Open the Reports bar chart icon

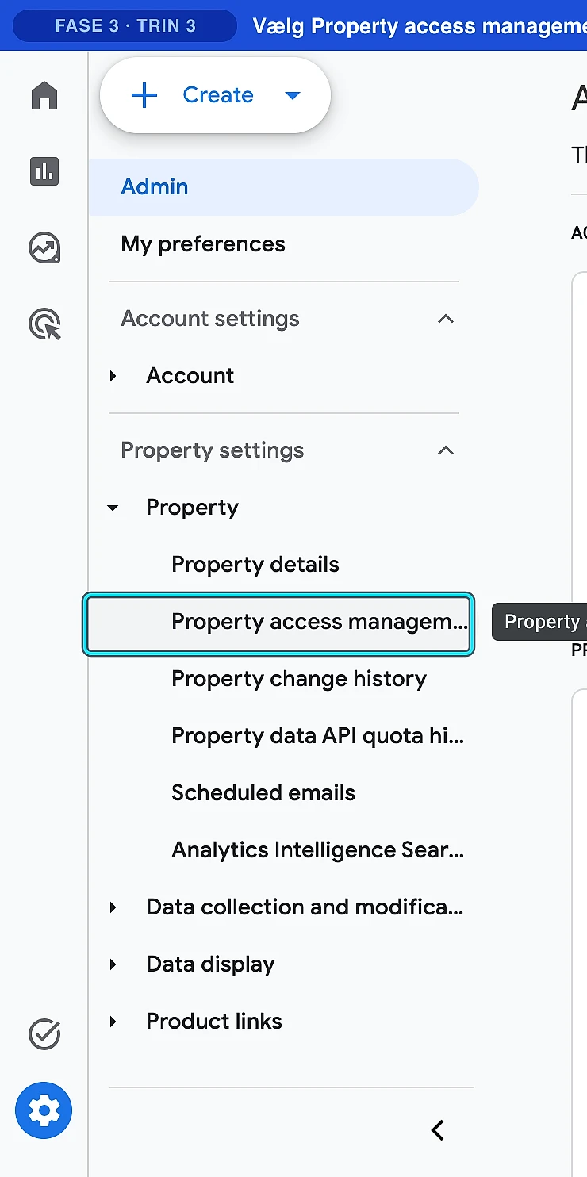coord(44,171)
